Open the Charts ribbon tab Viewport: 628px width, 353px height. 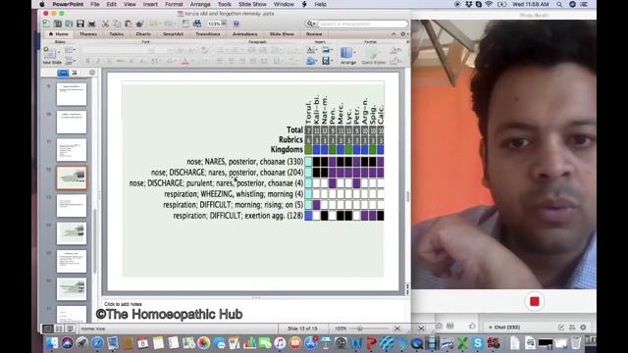point(143,34)
